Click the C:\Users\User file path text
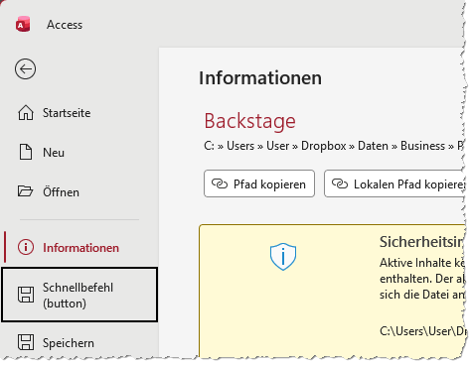 [x=421, y=331]
